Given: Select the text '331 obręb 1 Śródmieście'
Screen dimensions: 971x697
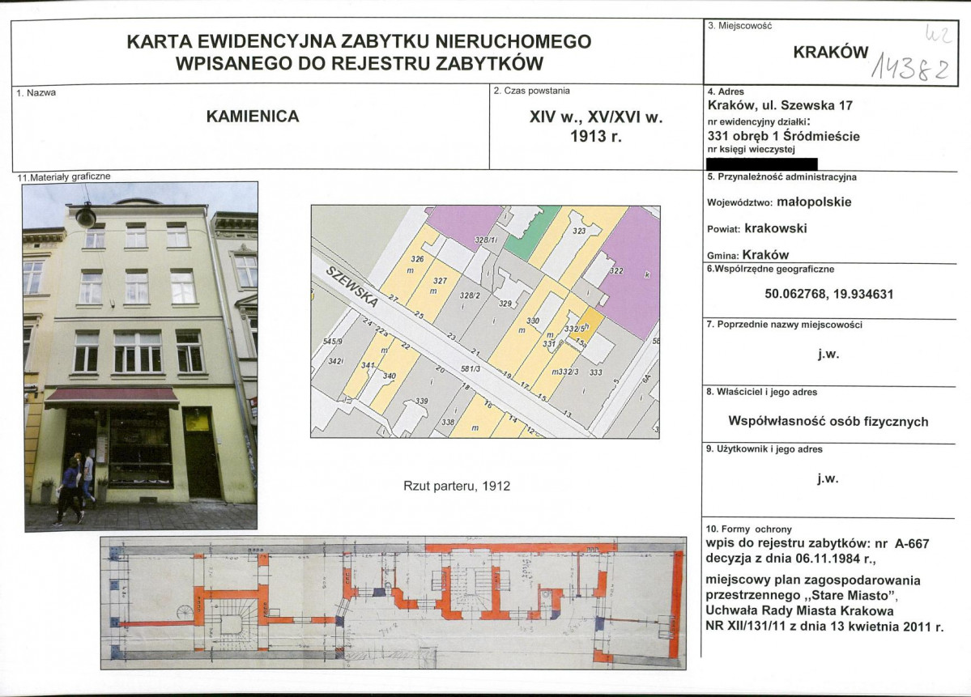Looking at the screenshot, I should pyautogui.click(x=783, y=136).
